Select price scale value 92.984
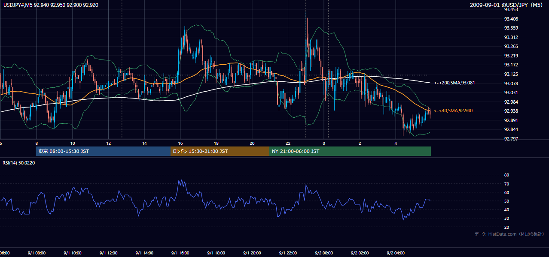The height and width of the screenshot is (257, 549). click(511, 102)
